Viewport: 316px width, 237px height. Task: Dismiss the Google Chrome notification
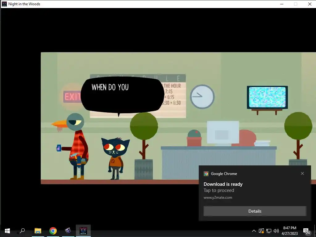click(302, 173)
